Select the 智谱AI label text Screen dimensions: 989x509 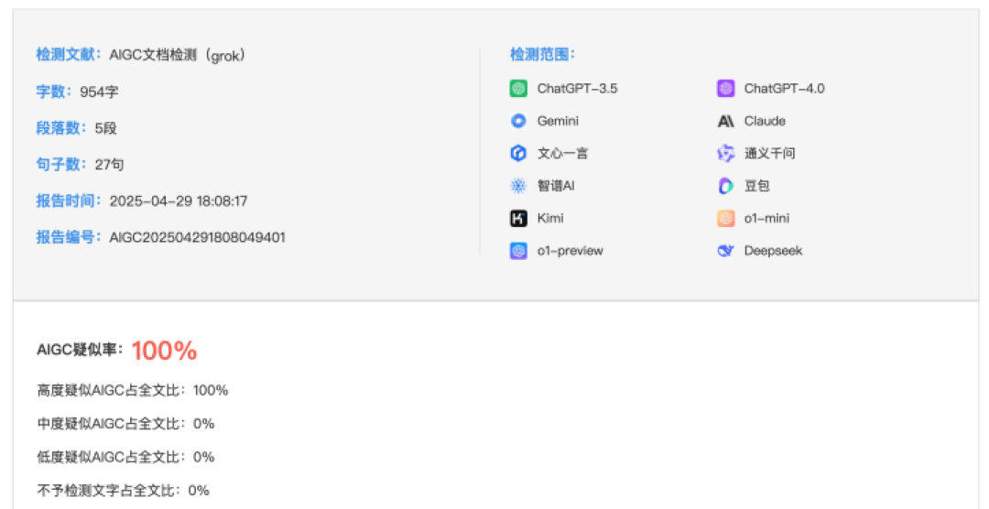(x=556, y=186)
